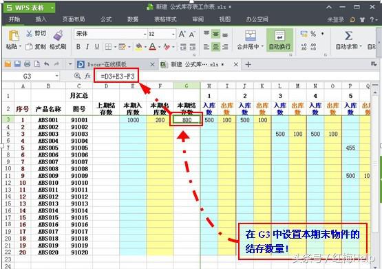Screen dimensions: 382x269
Task: Click the Paste (粘贴) clipboard icon
Action: point(14,36)
